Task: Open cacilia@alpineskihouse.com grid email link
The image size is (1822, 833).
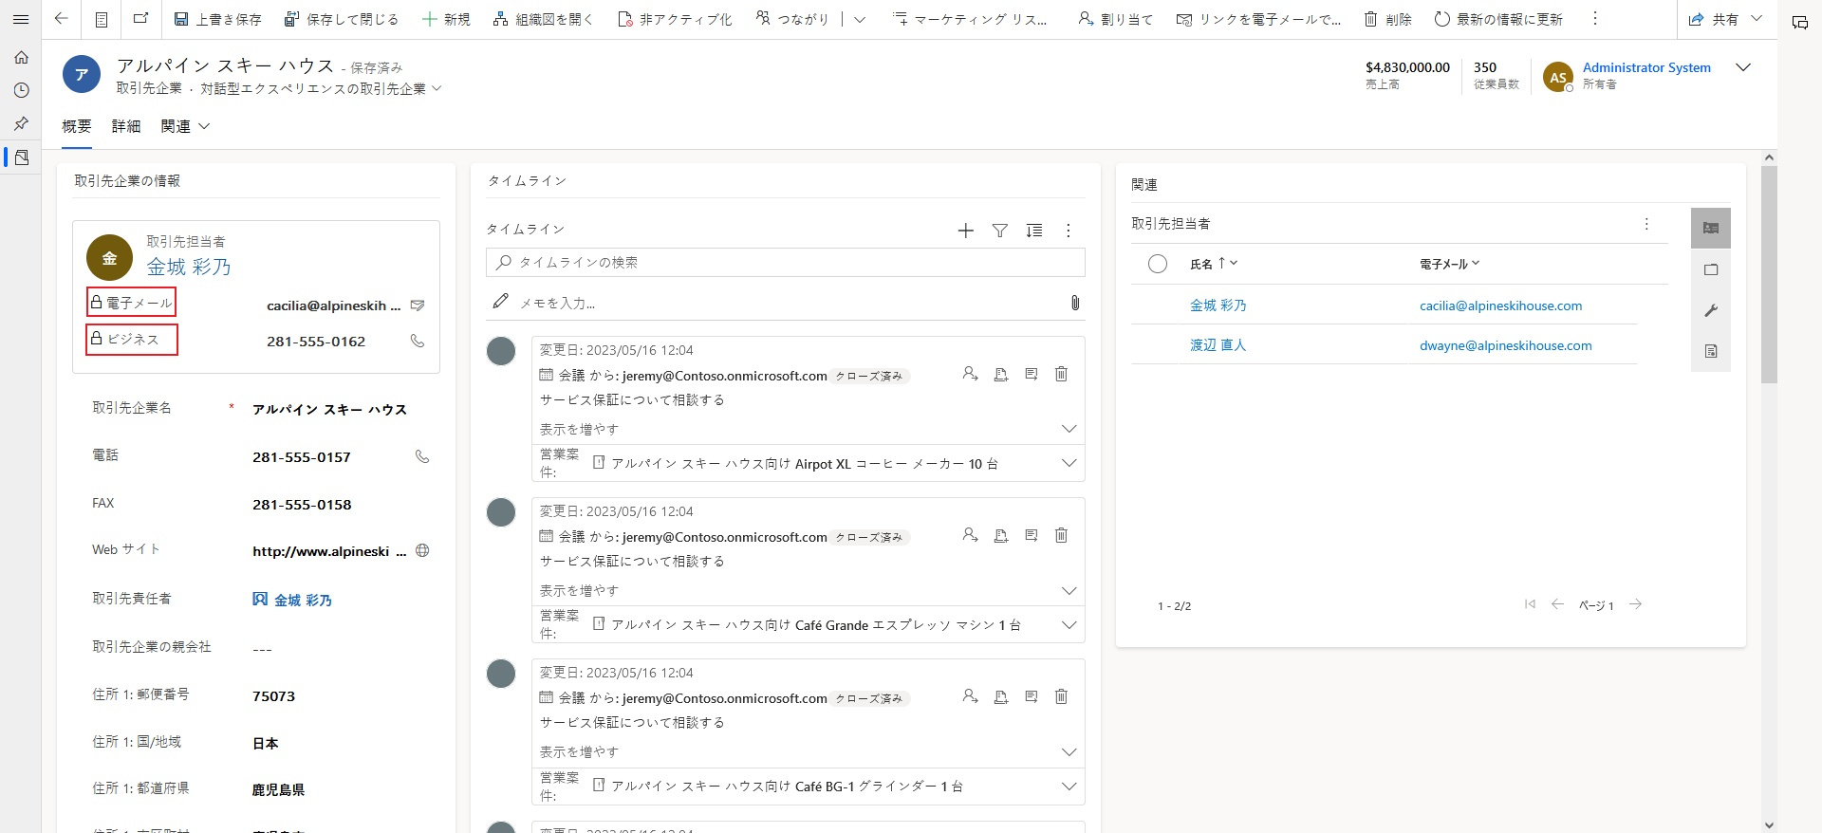Action: [x=1501, y=305]
